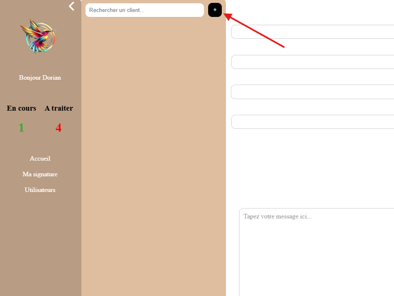Click the third empty form field
Image resolution: width=394 pixels, height=296 pixels.
click(x=313, y=92)
